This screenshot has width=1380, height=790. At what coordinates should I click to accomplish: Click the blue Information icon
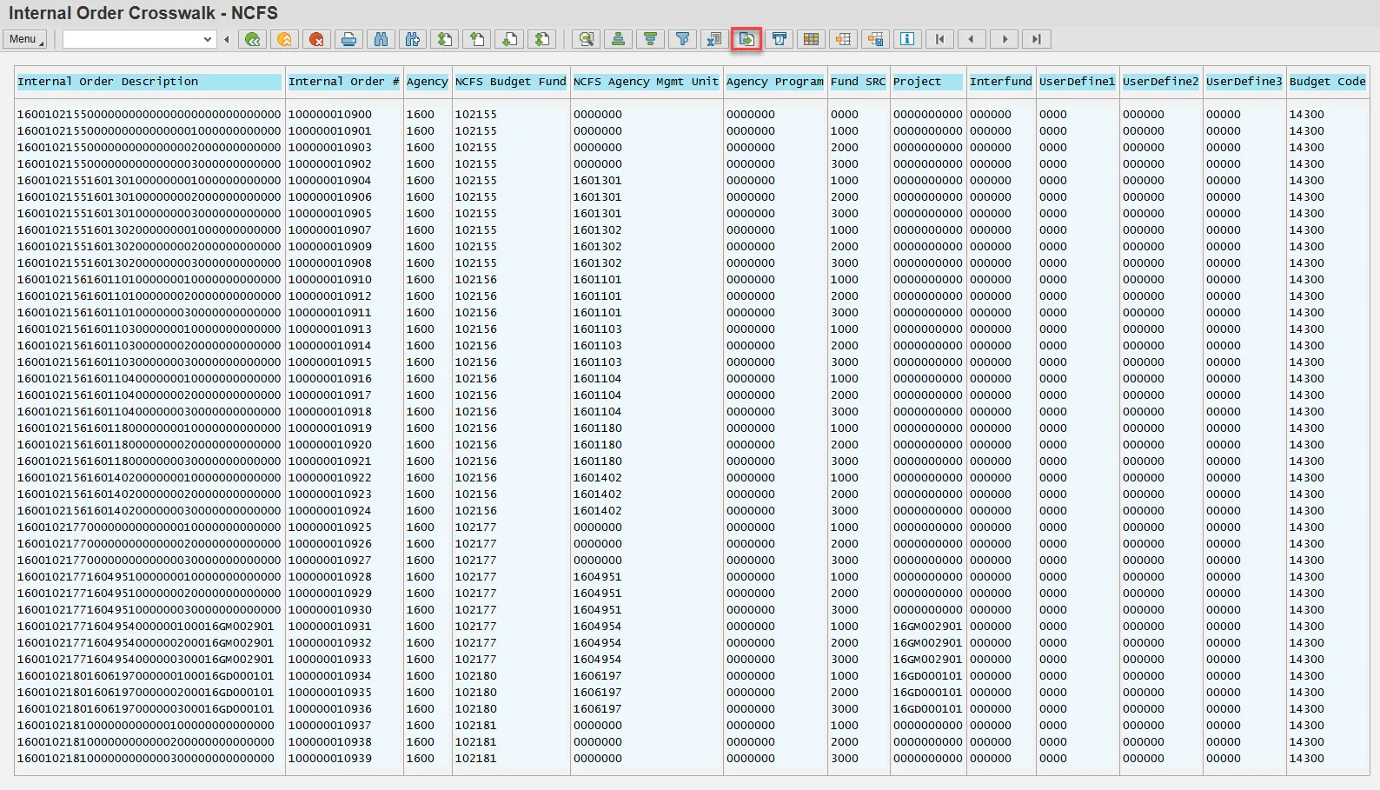906,39
